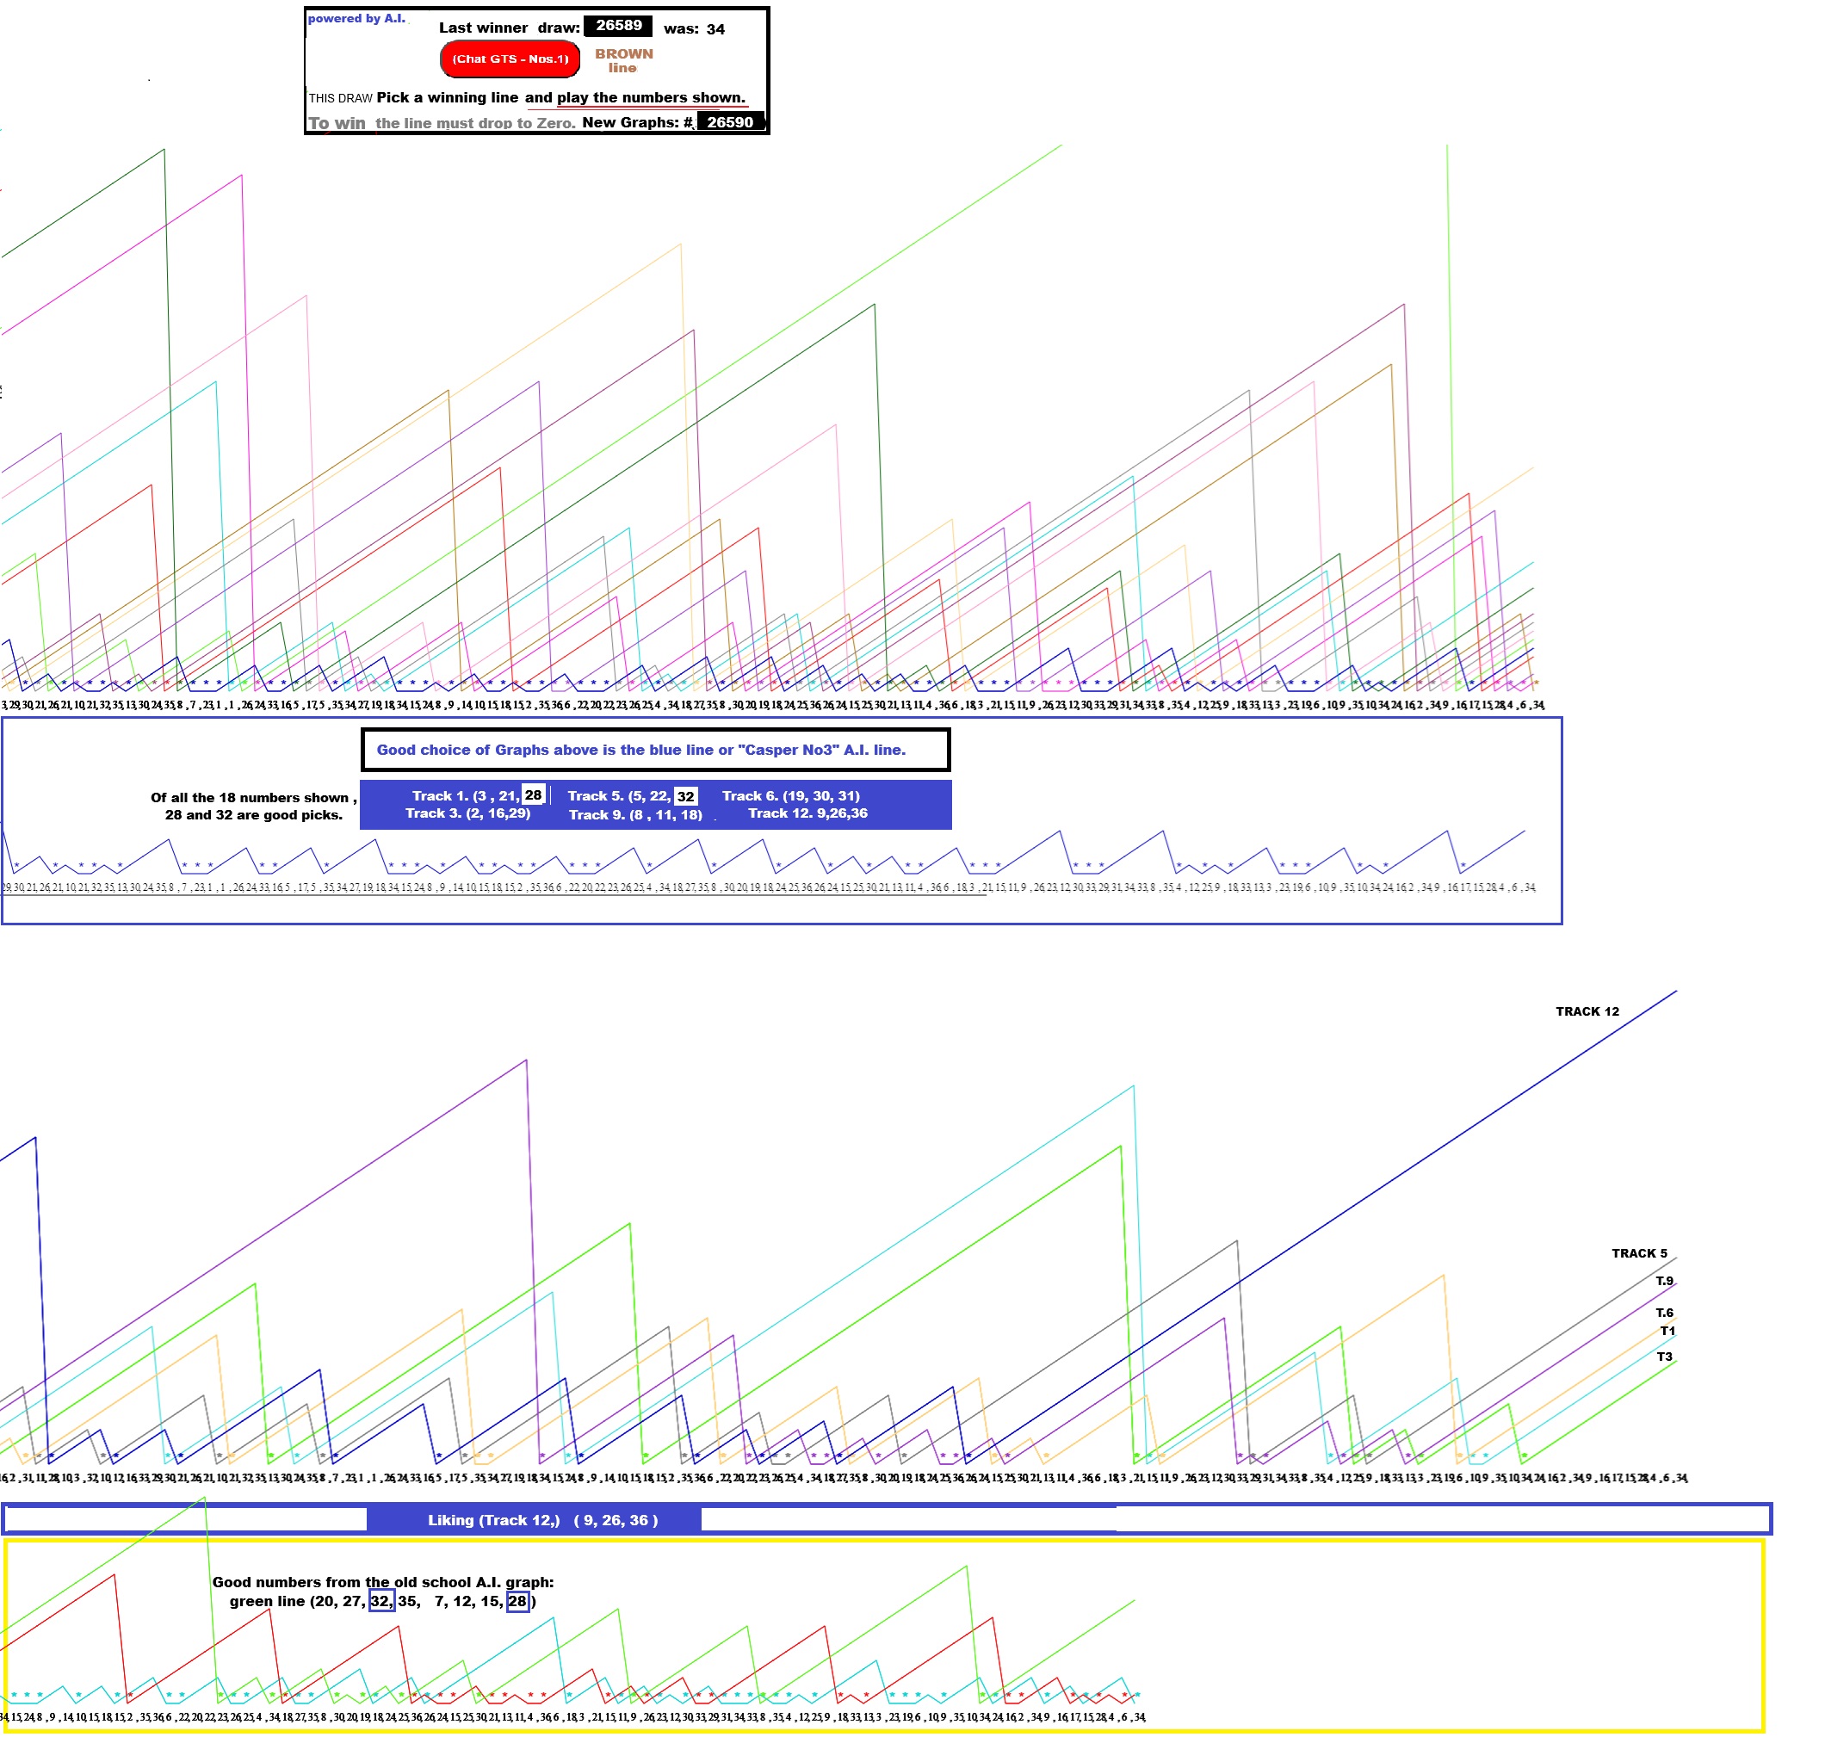Click the last winner draw number 26589

[617, 26]
